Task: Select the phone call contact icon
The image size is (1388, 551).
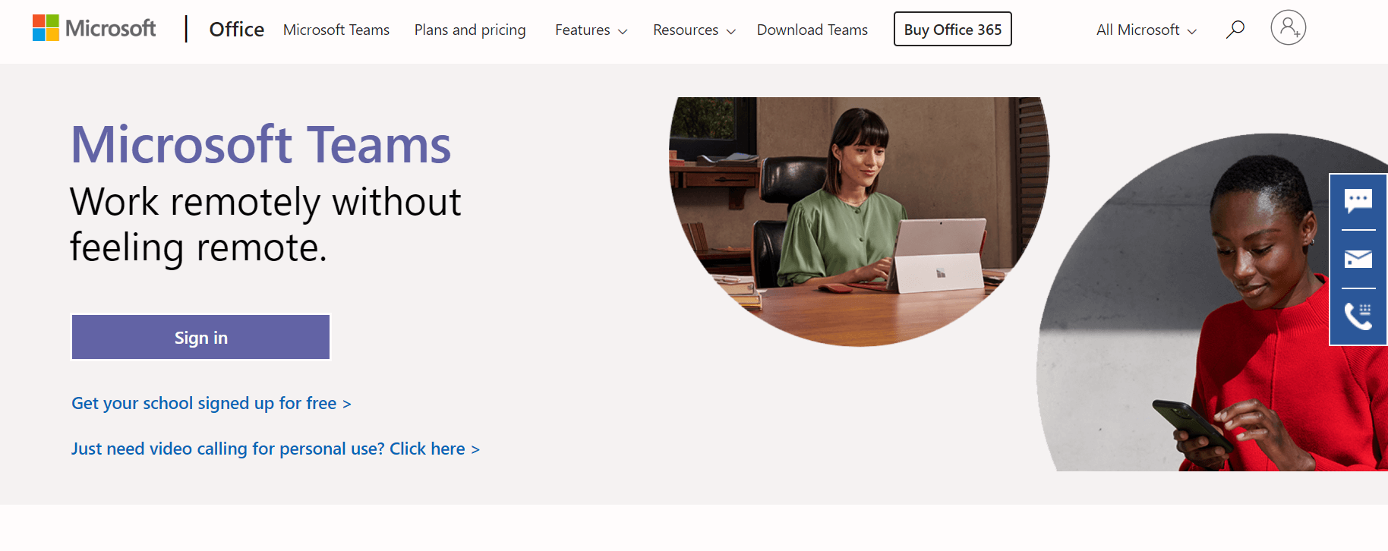Action: tap(1358, 316)
